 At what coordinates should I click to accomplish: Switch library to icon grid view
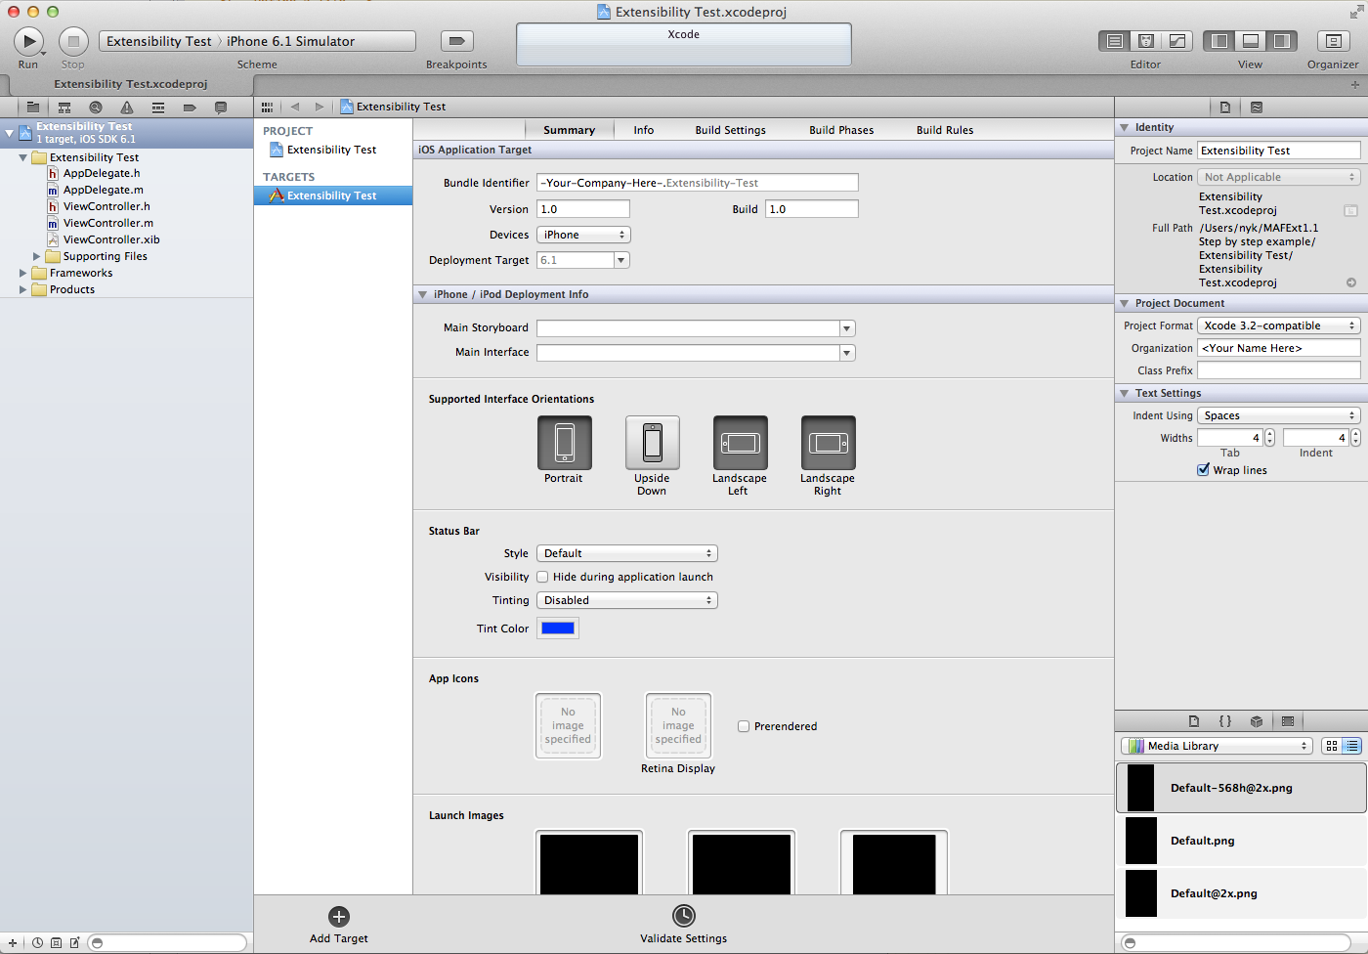(1332, 746)
